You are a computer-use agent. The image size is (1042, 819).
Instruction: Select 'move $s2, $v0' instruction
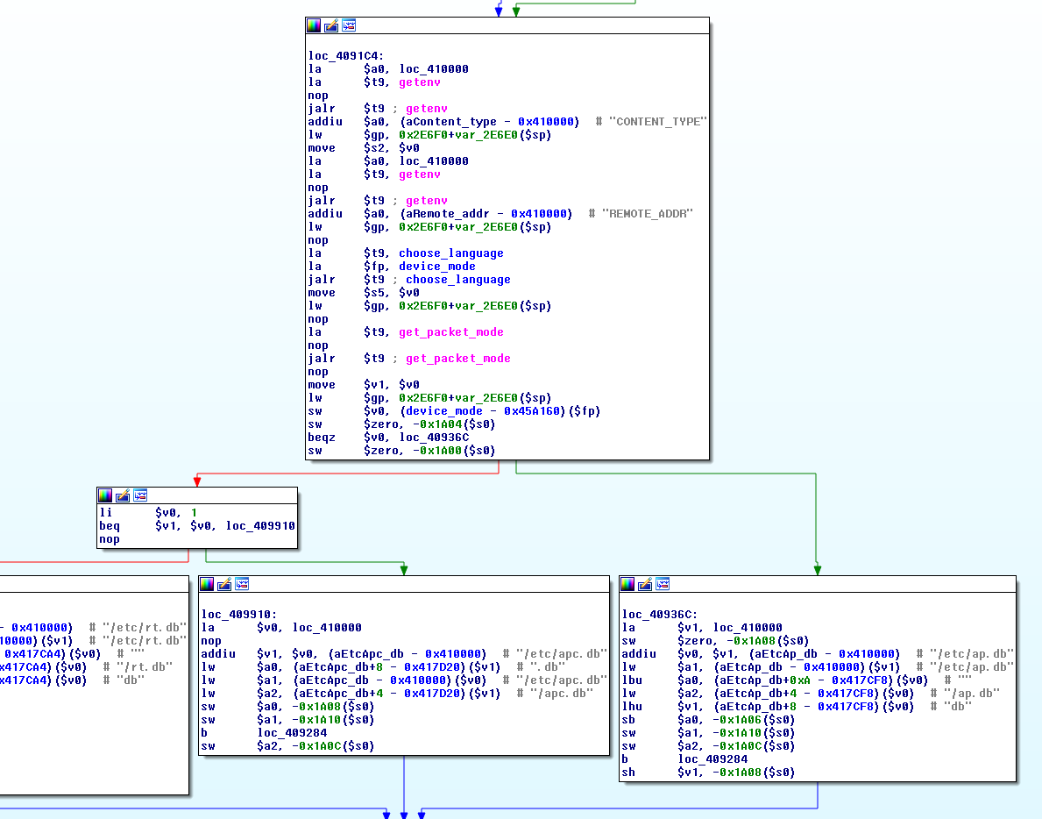pyautogui.click(x=364, y=148)
